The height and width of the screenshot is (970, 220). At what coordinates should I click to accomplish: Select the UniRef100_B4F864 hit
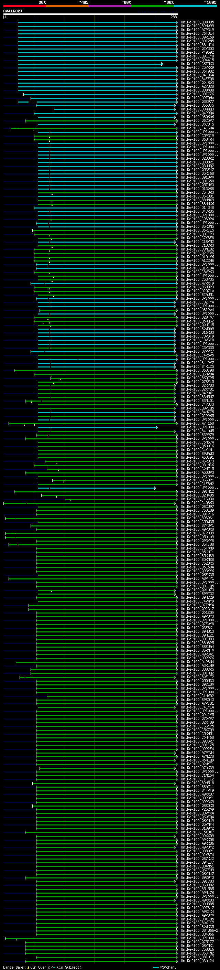tap(197, 75)
